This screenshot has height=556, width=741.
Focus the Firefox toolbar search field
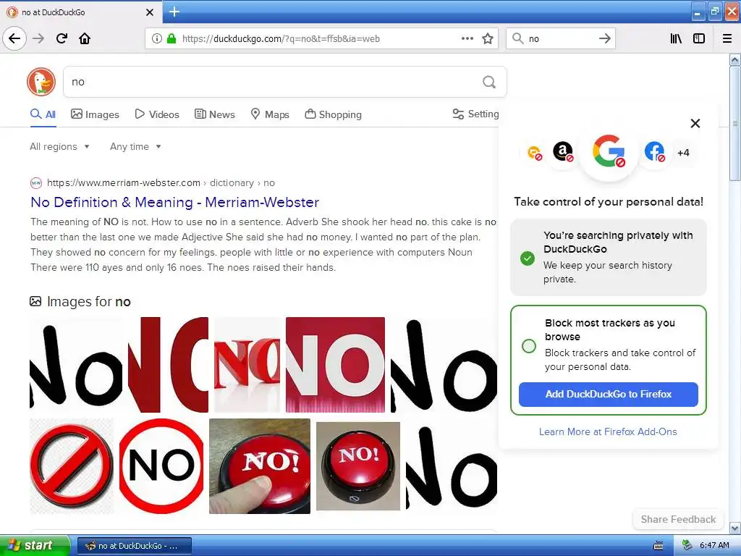point(561,38)
